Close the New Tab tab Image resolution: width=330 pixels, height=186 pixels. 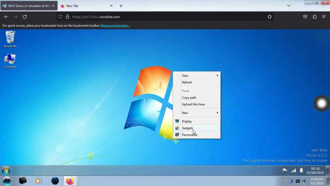[x=111, y=6]
